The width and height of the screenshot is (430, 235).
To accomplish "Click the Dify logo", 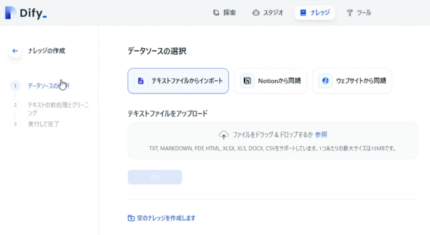I will coord(26,13).
